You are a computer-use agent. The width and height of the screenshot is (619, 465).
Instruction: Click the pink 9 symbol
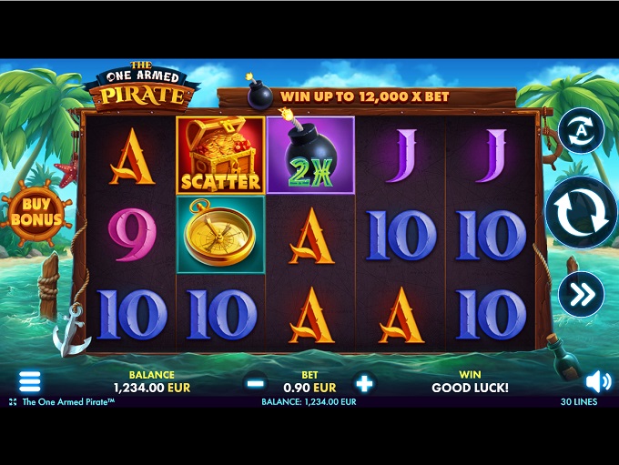point(132,235)
